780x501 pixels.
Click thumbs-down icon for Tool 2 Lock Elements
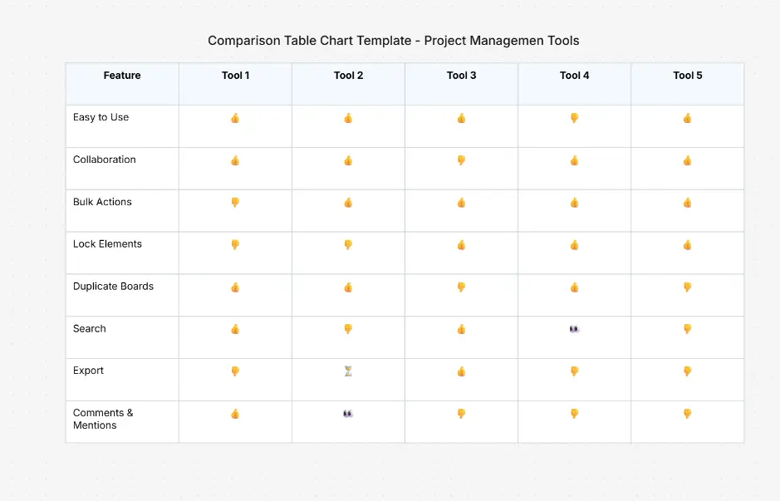click(x=348, y=245)
